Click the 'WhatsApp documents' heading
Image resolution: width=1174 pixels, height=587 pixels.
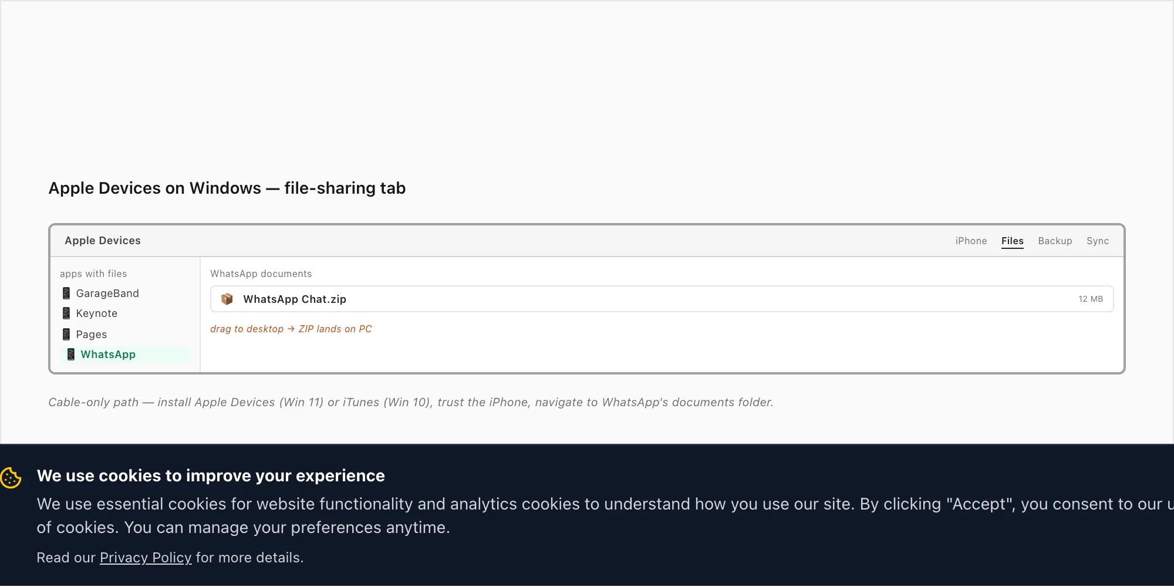[261, 274]
